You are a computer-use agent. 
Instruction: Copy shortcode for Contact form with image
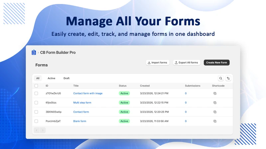215,93
